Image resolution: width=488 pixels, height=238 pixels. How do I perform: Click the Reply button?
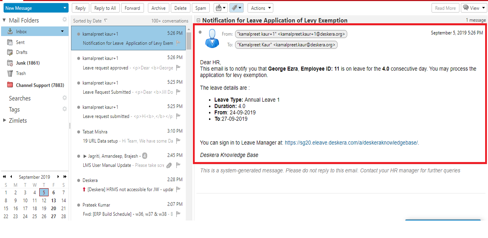point(80,8)
